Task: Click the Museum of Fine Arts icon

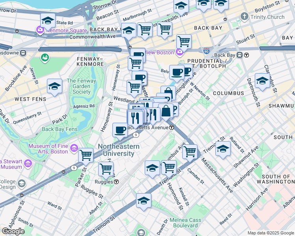Action: [74, 148]
